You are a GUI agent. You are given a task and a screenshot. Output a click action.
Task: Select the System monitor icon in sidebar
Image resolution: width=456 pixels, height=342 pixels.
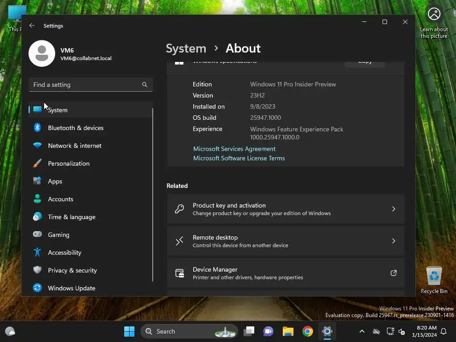[x=37, y=110]
